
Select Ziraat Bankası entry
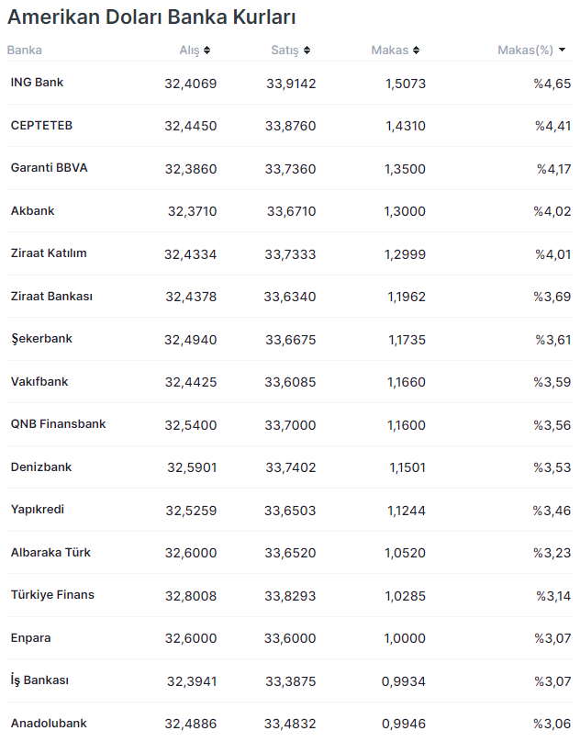(x=51, y=297)
